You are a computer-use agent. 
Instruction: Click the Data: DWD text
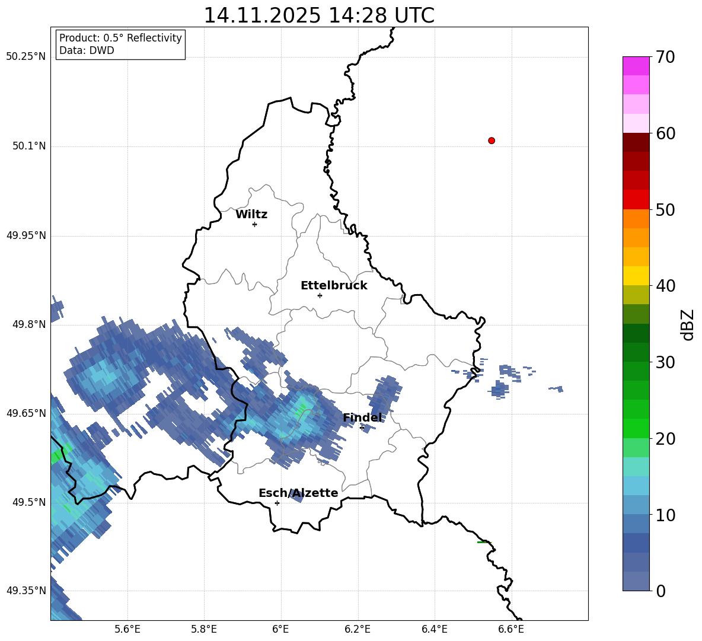(x=87, y=50)
